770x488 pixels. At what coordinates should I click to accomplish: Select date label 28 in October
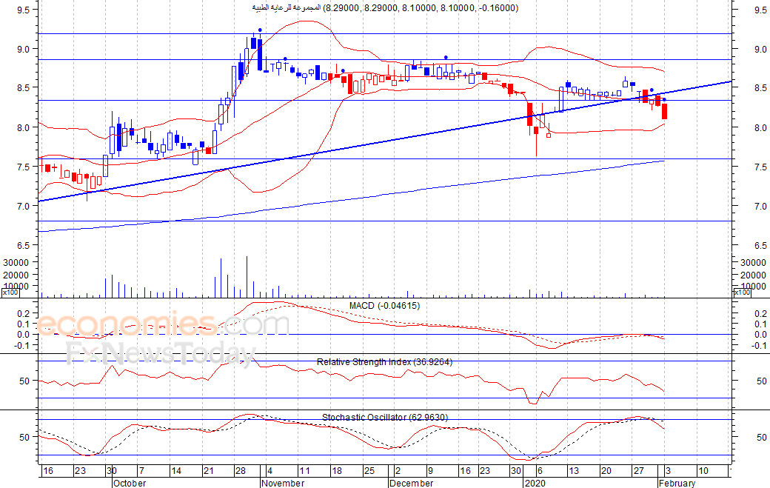(x=240, y=471)
